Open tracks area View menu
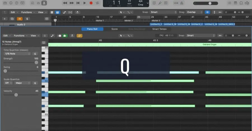This screenshot has width=252, height=131. [42, 12]
